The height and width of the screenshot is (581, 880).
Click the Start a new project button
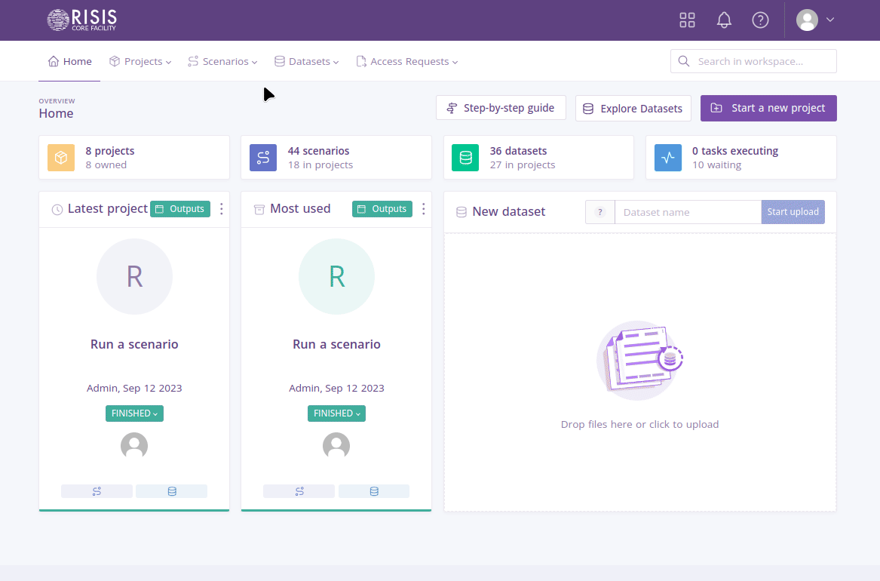click(x=768, y=108)
